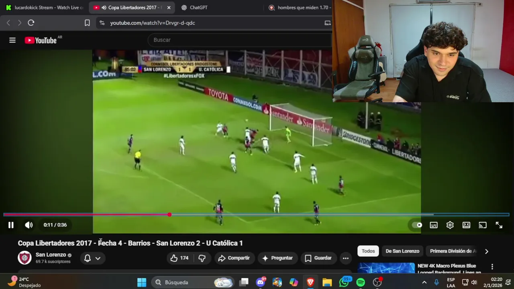Go to YouTube home via logo

click(41, 40)
